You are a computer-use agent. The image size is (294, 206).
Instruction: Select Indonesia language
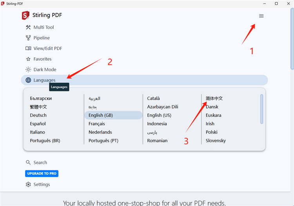tap(157, 124)
